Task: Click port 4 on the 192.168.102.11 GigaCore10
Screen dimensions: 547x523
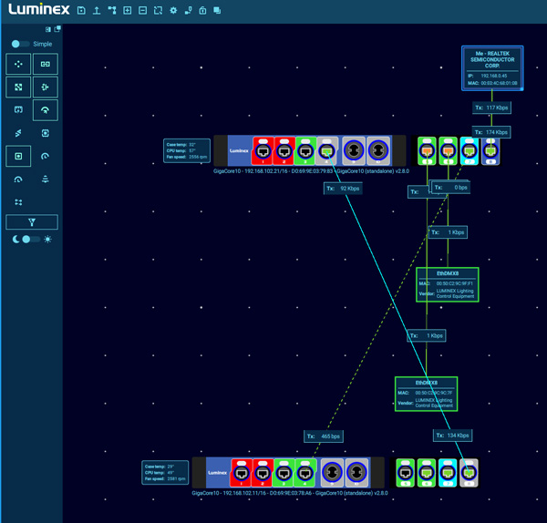Action: [304, 473]
